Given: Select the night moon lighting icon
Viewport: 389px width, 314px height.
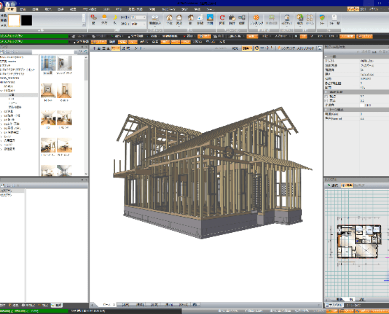Looking at the screenshot, I should tap(115, 18).
